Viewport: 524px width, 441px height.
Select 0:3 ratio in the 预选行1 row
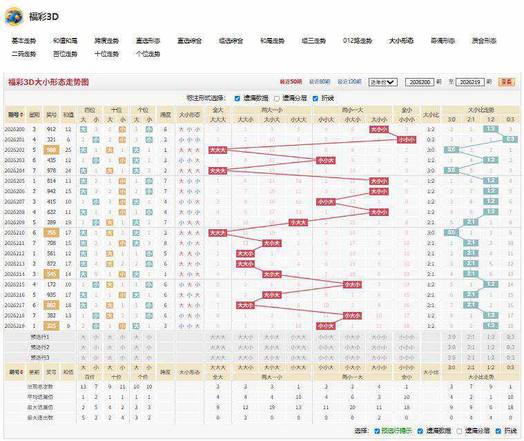(x=510, y=337)
